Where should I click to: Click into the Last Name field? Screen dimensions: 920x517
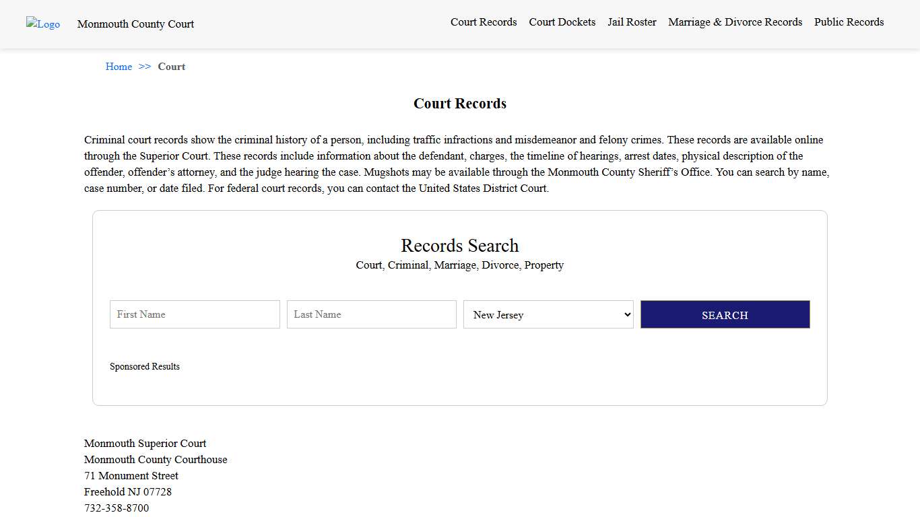[371, 314]
